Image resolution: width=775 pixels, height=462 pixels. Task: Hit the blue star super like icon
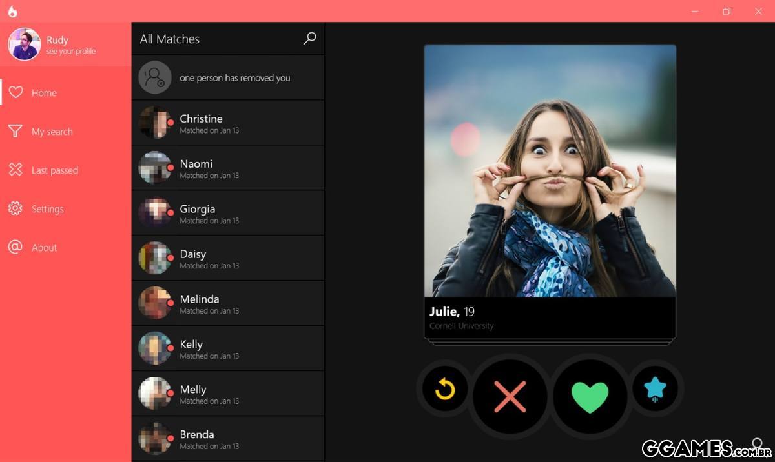(655, 389)
